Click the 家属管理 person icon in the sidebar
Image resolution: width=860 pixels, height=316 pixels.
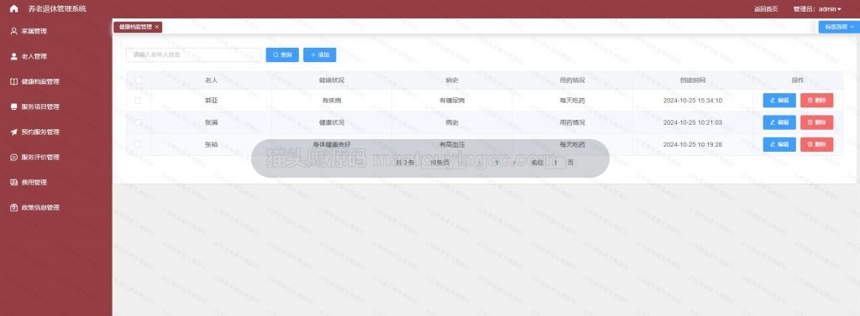click(x=14, y=31)
